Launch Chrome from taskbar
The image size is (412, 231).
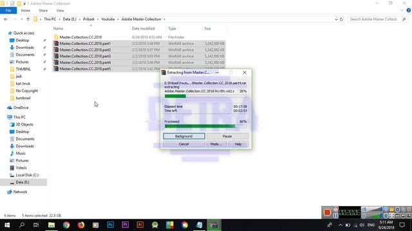click(x=66, y=225)
